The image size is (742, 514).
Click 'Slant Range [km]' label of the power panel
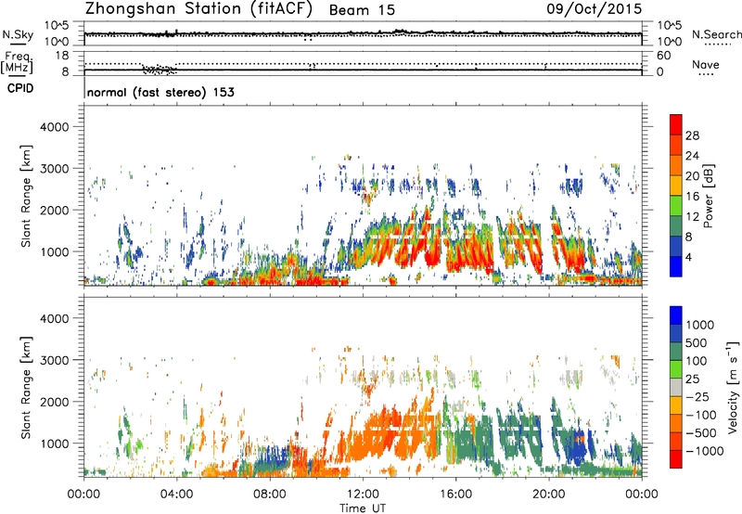click(x=26, y=196)
